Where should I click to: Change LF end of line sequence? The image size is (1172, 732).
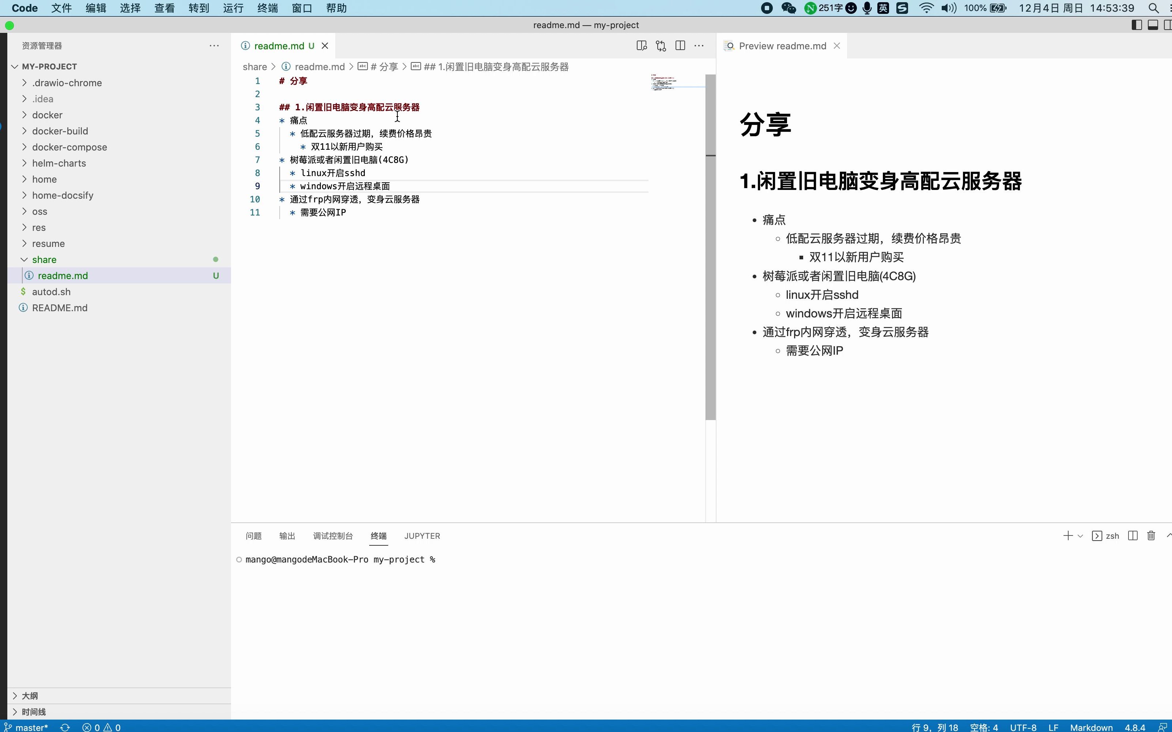click(1053, 727)
